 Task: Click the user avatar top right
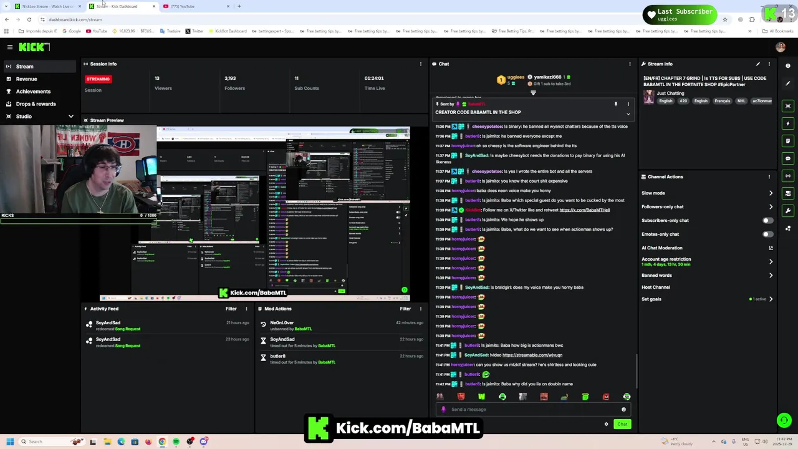click(x=781, y=47)
